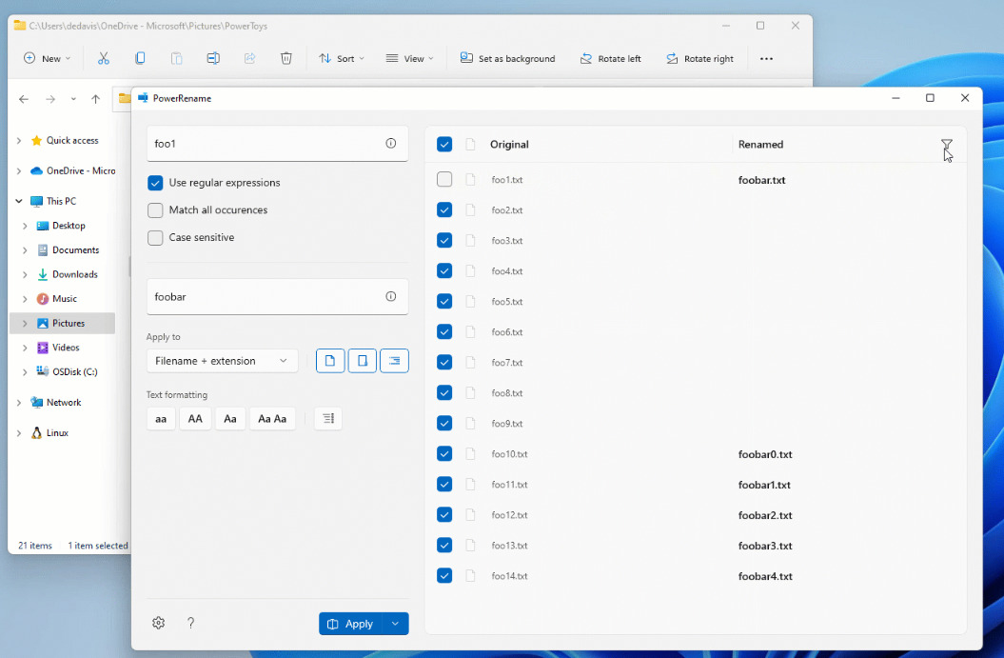This screenshot has width=1004, height=658.
Task: Click the Original column header
Action: pyautogui.click(x=509, y=144)
